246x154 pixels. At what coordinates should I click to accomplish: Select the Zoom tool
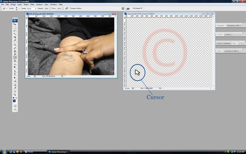15,95
